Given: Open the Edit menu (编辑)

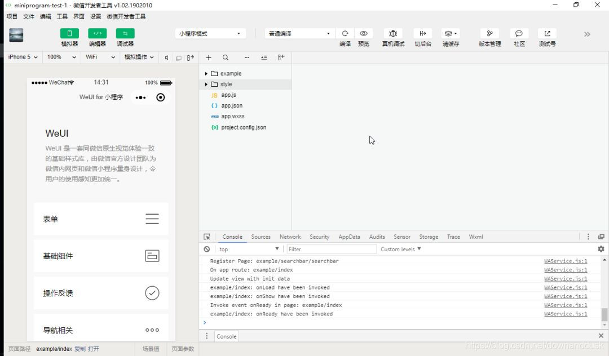Looking at the screenshot, I should pos(46,16).
